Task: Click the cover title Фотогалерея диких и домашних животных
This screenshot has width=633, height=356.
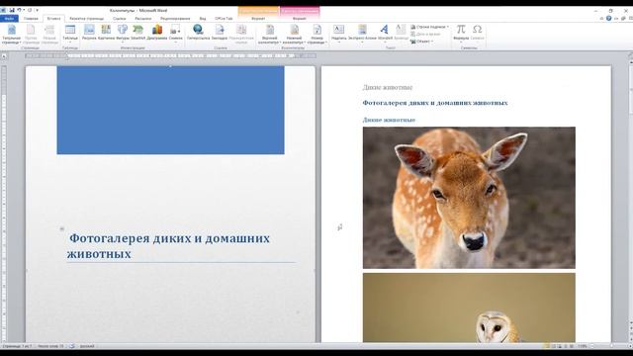Action: [x=168, y=246]
